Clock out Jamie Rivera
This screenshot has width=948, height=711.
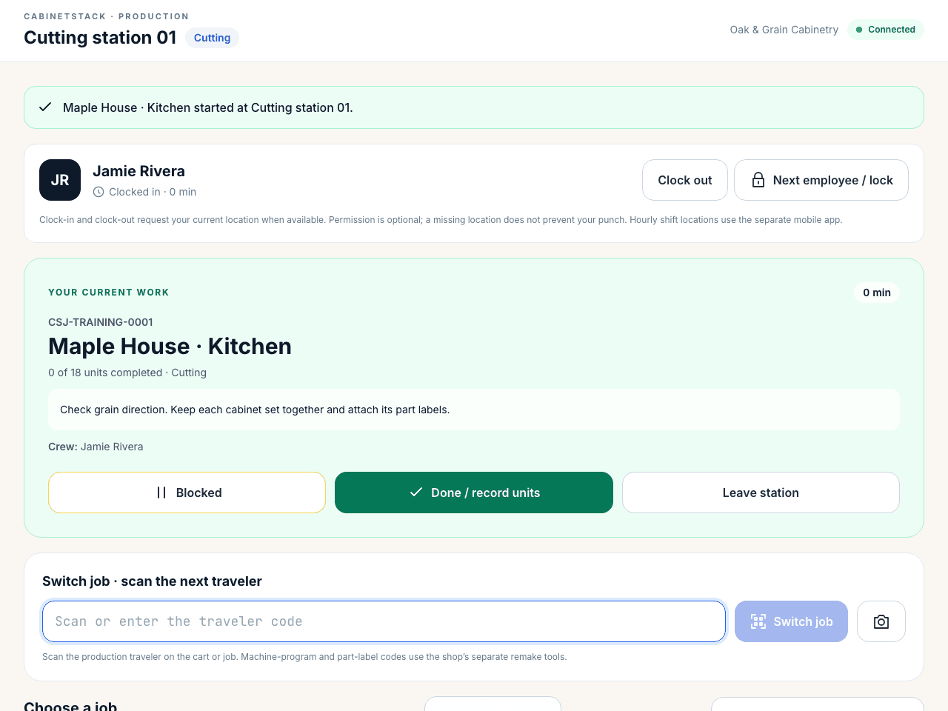(685, 180)
